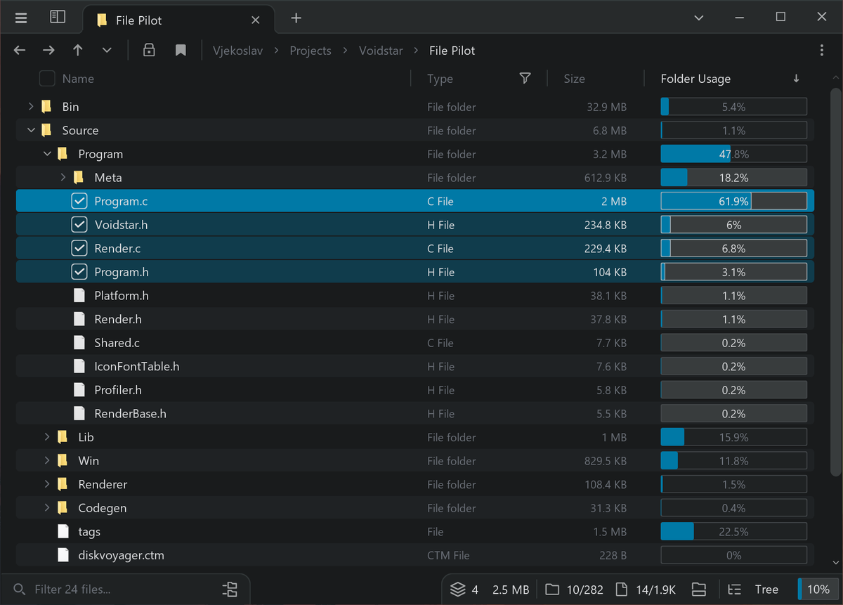Navigate to Voidstar in breadcrumb
Viewport: 843px width, 605px height.
click(381, 51)
